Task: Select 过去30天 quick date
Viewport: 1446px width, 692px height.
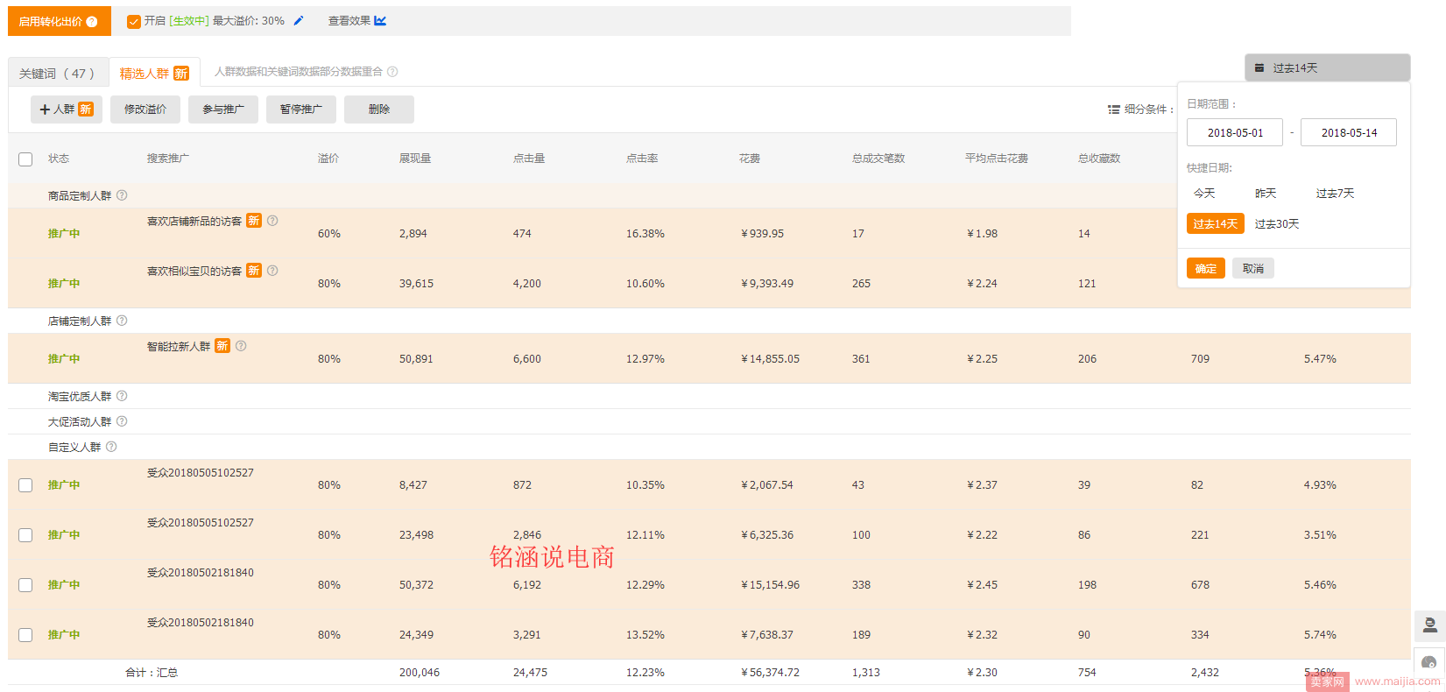Action: click(x=1277, y=224)
